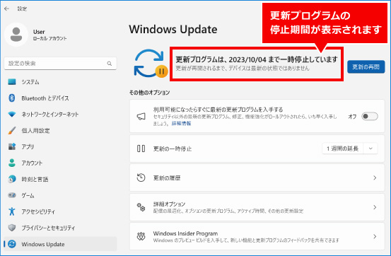The image size is (391, 256).
Task: Select the 時刻と言語 globe icon
Action: [12, 179]
